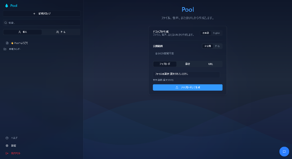Switch to the 個人 tab
Viewport: 292px width, 159px height.
[x=23, y=32]
